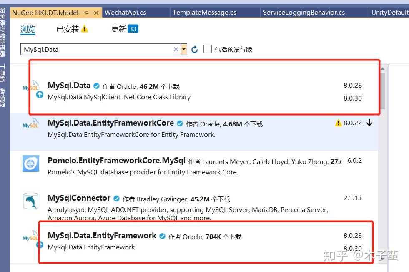Viewport: 409px width, 272px height.
Task: Select the 浏览 (Browse) tab
Action: [x=28, y=29]
